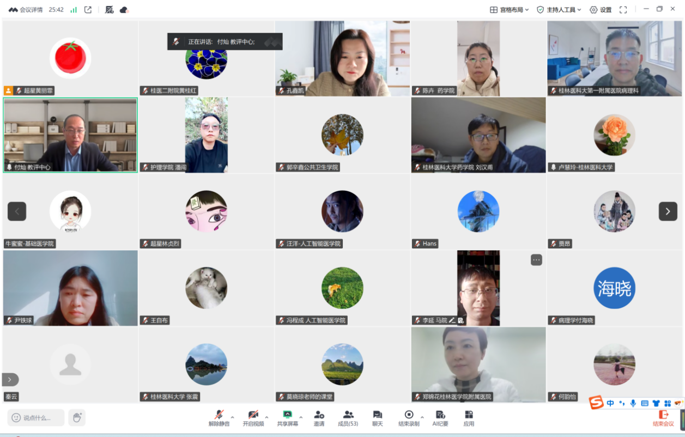This screenshot has height=437, width=685.
Task: Click the network signal strength icon
Action: pos(74,10)
